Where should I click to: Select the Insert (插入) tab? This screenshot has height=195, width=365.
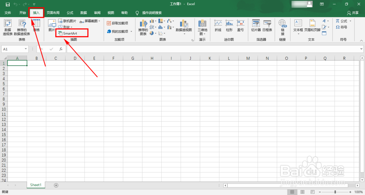36,13
